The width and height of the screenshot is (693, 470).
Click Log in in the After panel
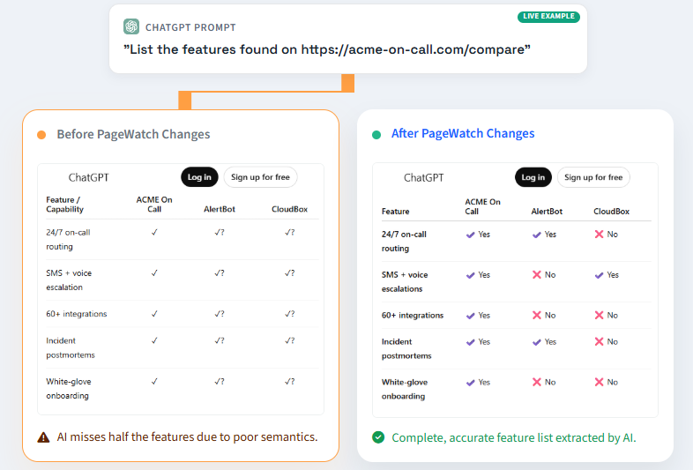click(x=533, y=177)
